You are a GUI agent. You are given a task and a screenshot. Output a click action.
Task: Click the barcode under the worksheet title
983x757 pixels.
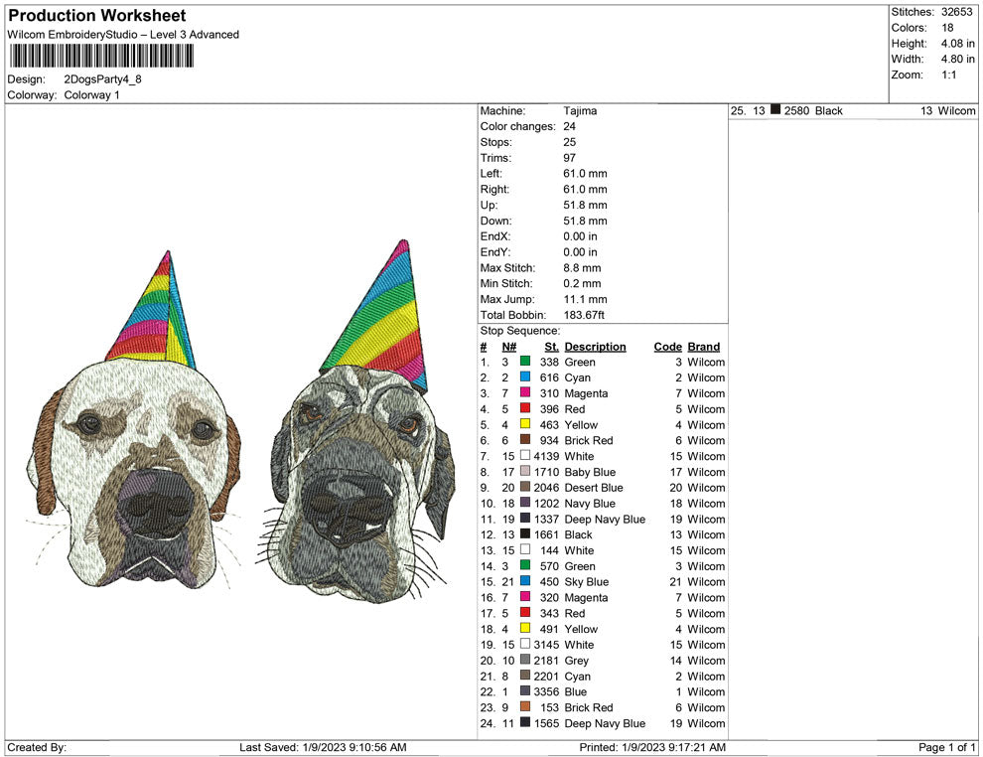coord(101,57)
